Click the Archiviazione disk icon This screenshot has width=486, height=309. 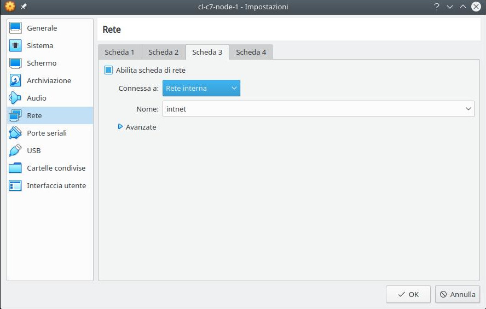(x=15, y=80)
